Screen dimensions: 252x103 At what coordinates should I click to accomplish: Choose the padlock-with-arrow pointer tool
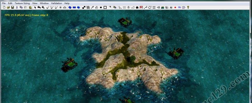click(39, 7)
